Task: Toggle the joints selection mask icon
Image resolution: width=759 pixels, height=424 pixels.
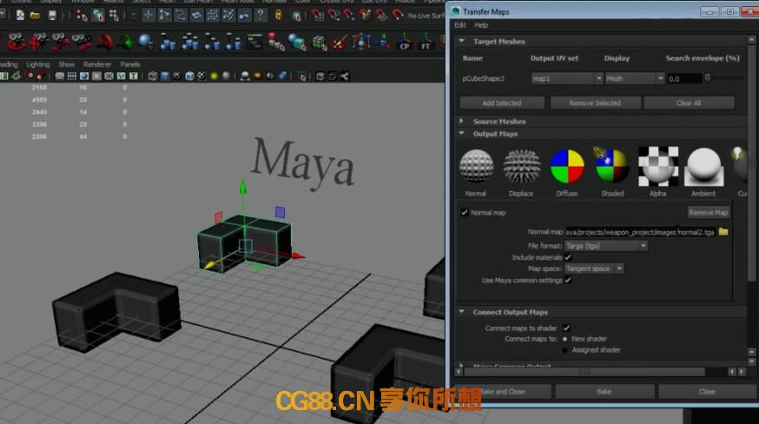Action: 165,16
